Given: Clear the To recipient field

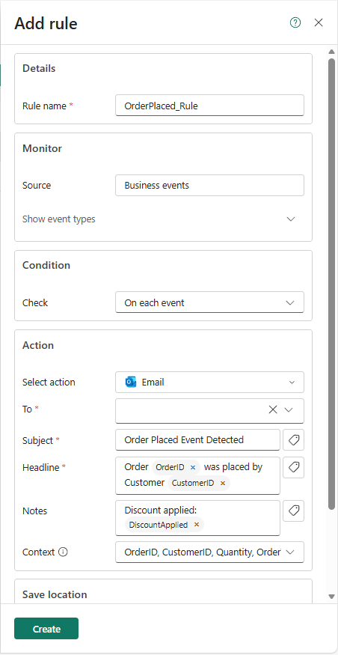Looking at the screenshot, I should 273,409.
